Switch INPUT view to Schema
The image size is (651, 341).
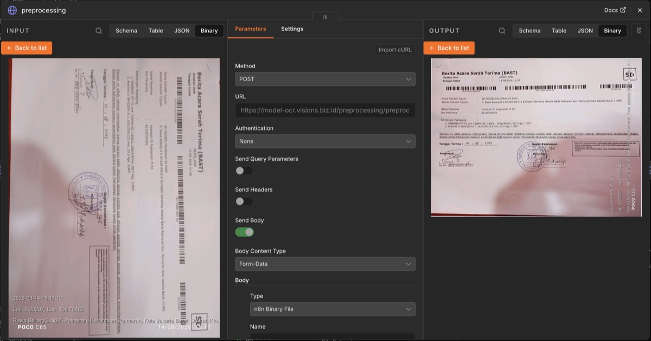pos(126,31)
